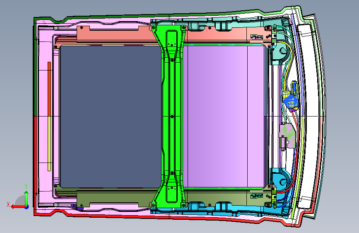Click the red X-axis arrow of triad
This screenshot has height=233, width=359.
(x=18, y=207)
